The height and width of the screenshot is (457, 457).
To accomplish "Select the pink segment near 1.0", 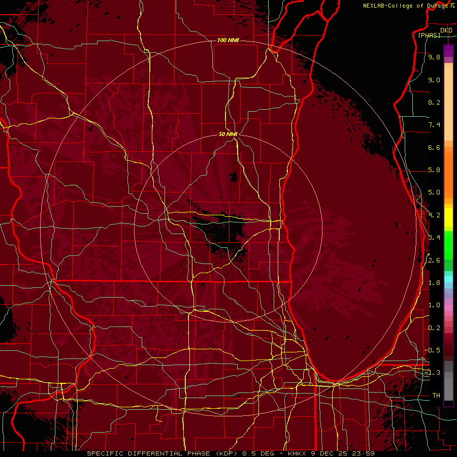I will [x=448, y=307].
